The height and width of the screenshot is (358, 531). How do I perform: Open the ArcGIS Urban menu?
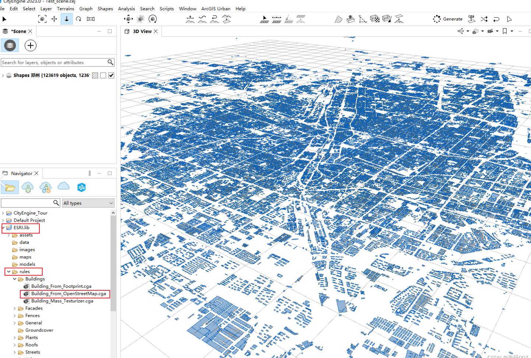point(216,8)
